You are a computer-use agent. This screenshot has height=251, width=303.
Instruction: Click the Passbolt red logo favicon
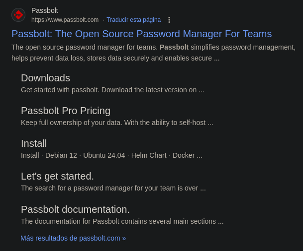pos(18,15)
